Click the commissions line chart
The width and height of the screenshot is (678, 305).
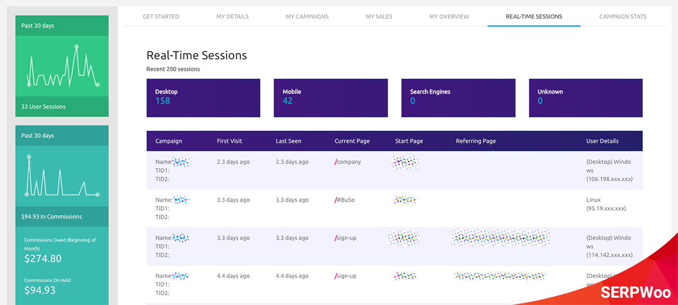click(62, 176)
